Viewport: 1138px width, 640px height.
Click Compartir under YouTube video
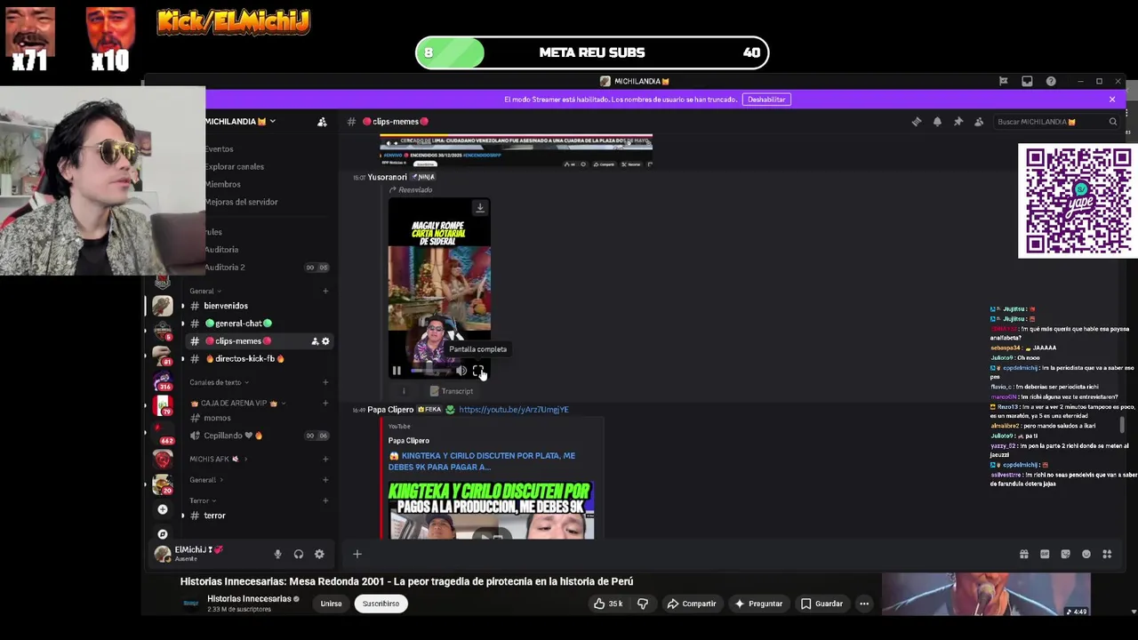point(692,604)
